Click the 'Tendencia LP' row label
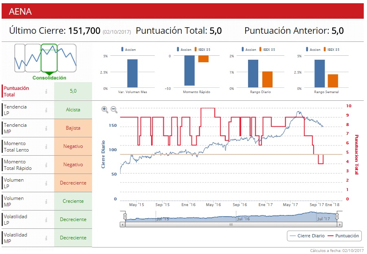Image resolution: width=367 pixels, height=254 pixels. (15, 110)
